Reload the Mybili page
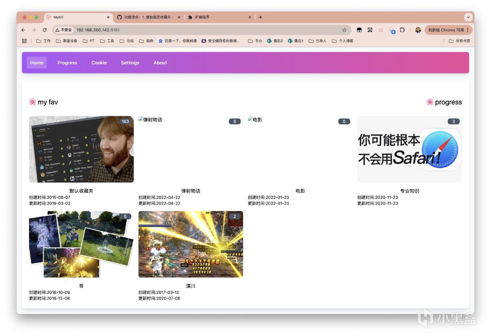The width and height of the screenshot is (491, 336). tap(44, 30)
